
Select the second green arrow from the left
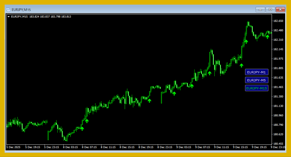tap(87, 121)
